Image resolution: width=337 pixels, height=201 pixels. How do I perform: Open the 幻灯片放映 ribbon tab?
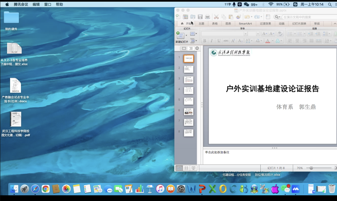[x=299, y=24]
